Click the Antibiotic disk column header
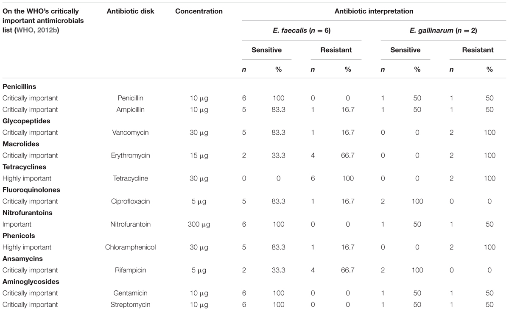Viewport: 509px width, 311px height. (131, 11)
